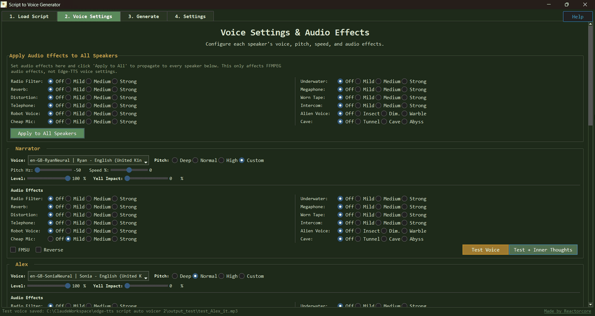Set all-speakers Distortion to Medium
This screenshot has height=316, width=595.
pyautogui.click(x=98, y=98)
